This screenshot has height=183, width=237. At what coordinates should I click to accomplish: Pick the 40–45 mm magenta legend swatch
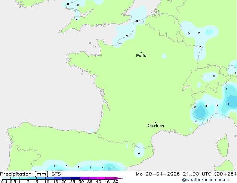(101, 178)
